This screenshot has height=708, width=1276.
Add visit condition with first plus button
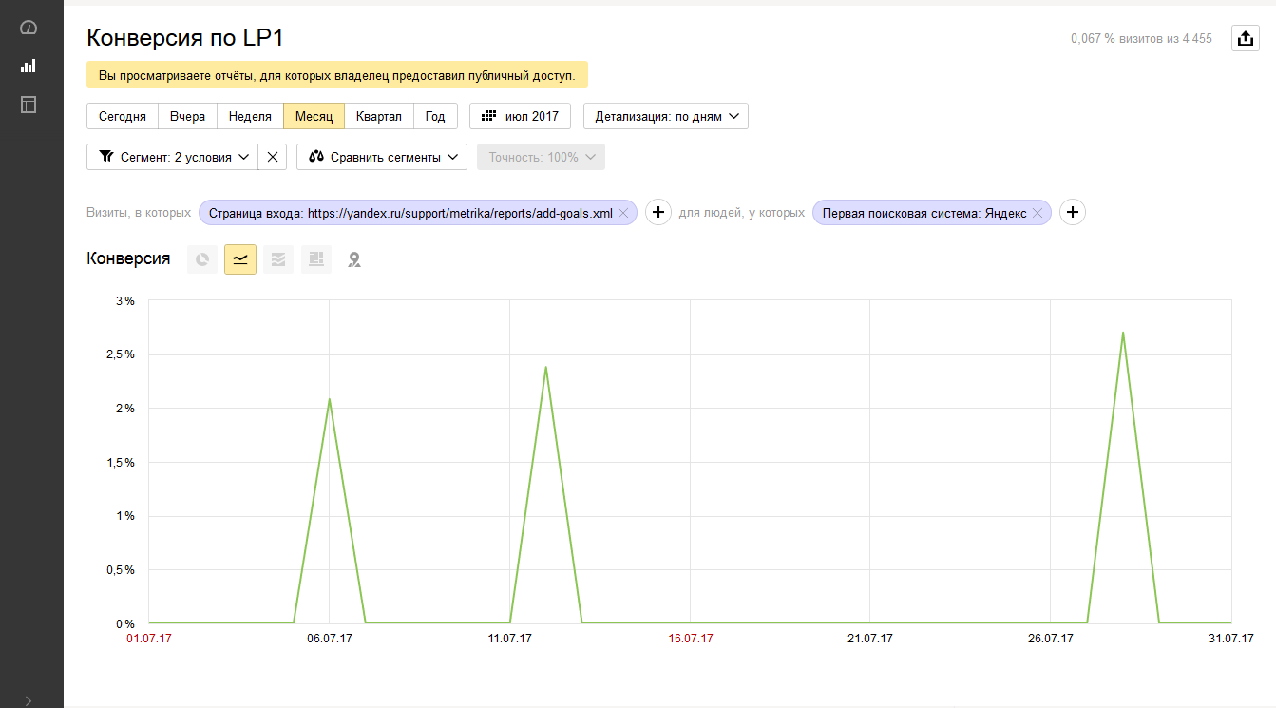click(659, 213)
